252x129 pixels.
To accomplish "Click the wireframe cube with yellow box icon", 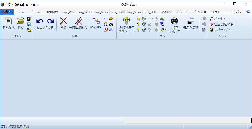I will click(x=162, y=24).
